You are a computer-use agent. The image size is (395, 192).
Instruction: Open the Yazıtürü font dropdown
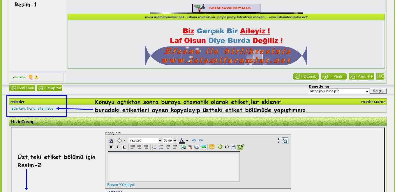pos(145,141)
